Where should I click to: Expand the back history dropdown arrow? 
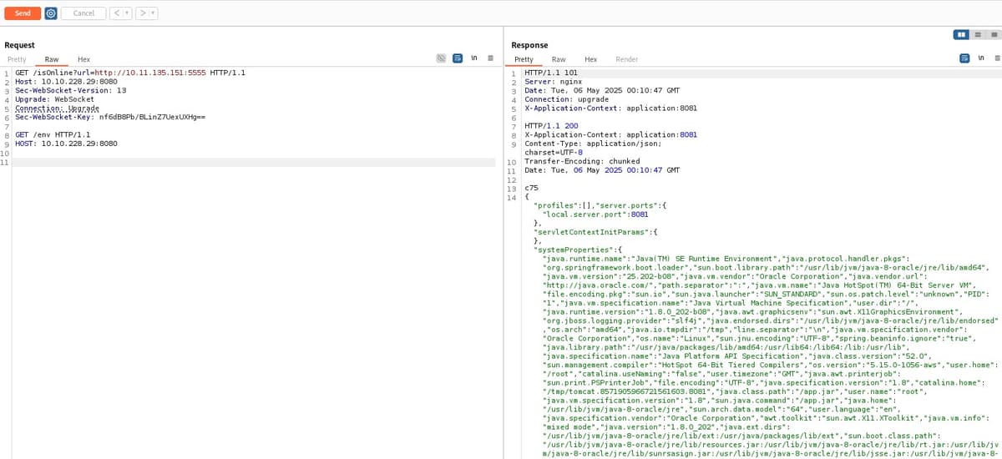(128, 13)
